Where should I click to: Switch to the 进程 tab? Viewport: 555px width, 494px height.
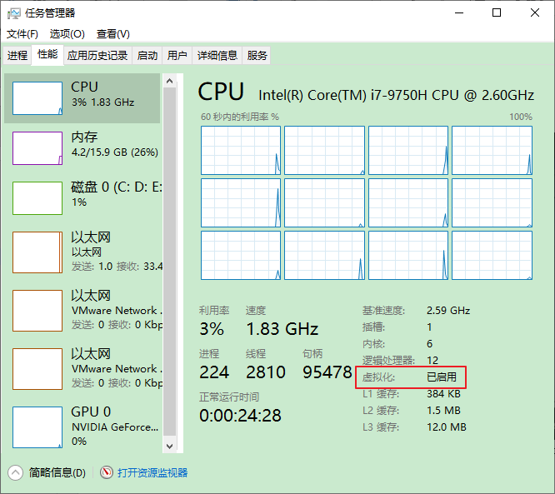coord(17,55)
